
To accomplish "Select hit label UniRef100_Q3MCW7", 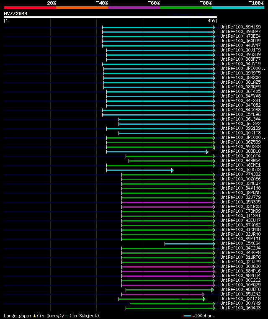I will 240,183.
